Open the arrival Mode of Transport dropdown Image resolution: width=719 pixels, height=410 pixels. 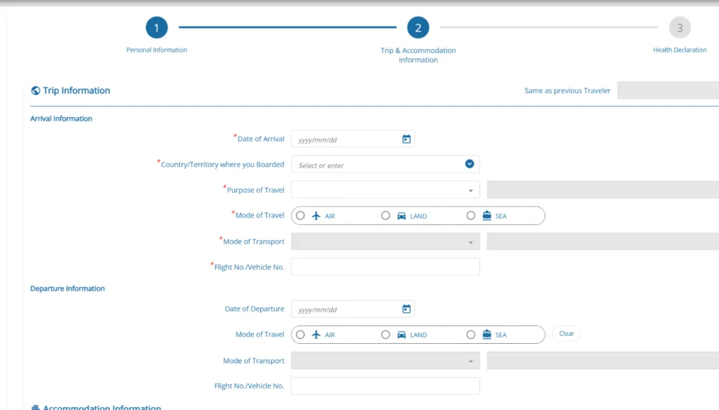(385, 241)
